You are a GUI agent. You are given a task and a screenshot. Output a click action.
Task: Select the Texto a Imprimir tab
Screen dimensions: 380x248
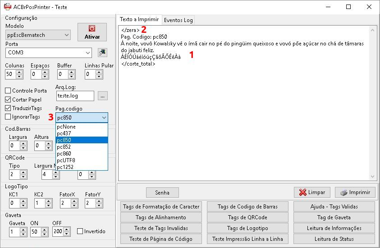pyautogui.click(x=139, y=19)
